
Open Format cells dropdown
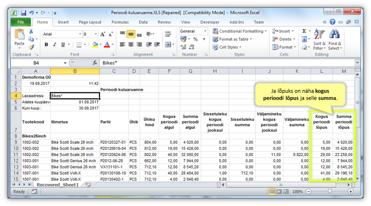[284, 47]
